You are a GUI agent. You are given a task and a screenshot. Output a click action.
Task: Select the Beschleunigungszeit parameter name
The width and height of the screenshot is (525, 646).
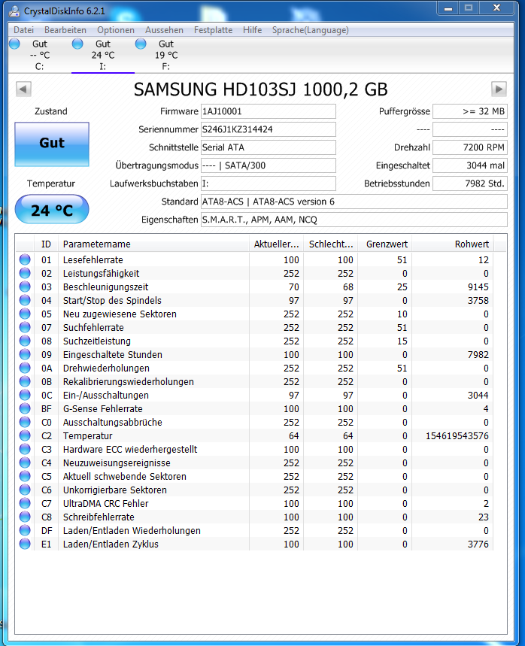105,287
